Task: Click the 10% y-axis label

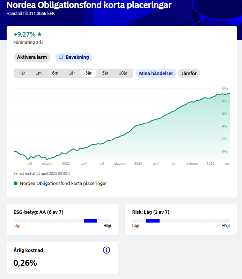Action: [225, 88]
